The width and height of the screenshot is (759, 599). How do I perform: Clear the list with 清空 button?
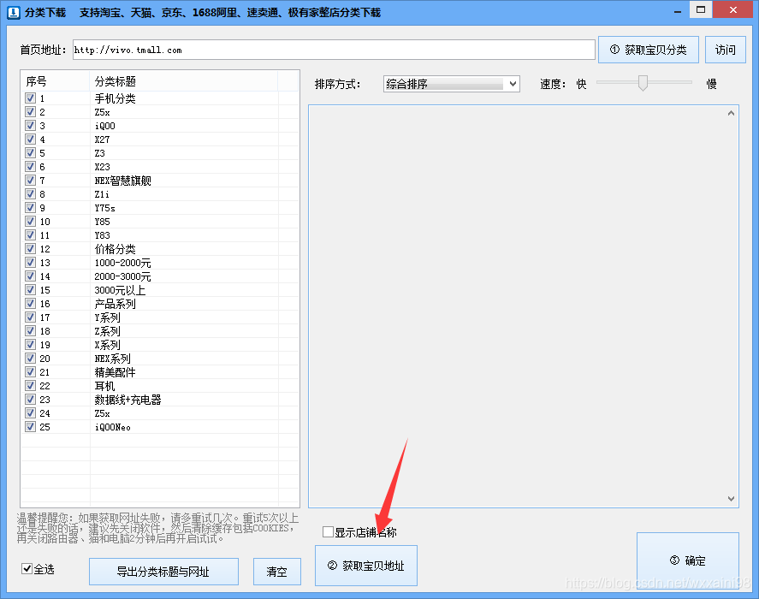[277, 572]
